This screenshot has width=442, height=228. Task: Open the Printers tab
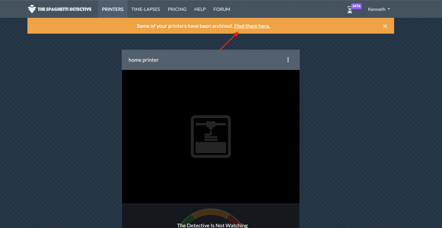pos(113,9)
